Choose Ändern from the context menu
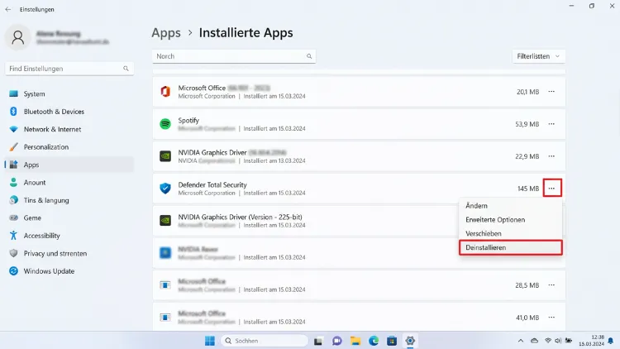The width and height of the screenshot is (620, 349). coord(511,206)
